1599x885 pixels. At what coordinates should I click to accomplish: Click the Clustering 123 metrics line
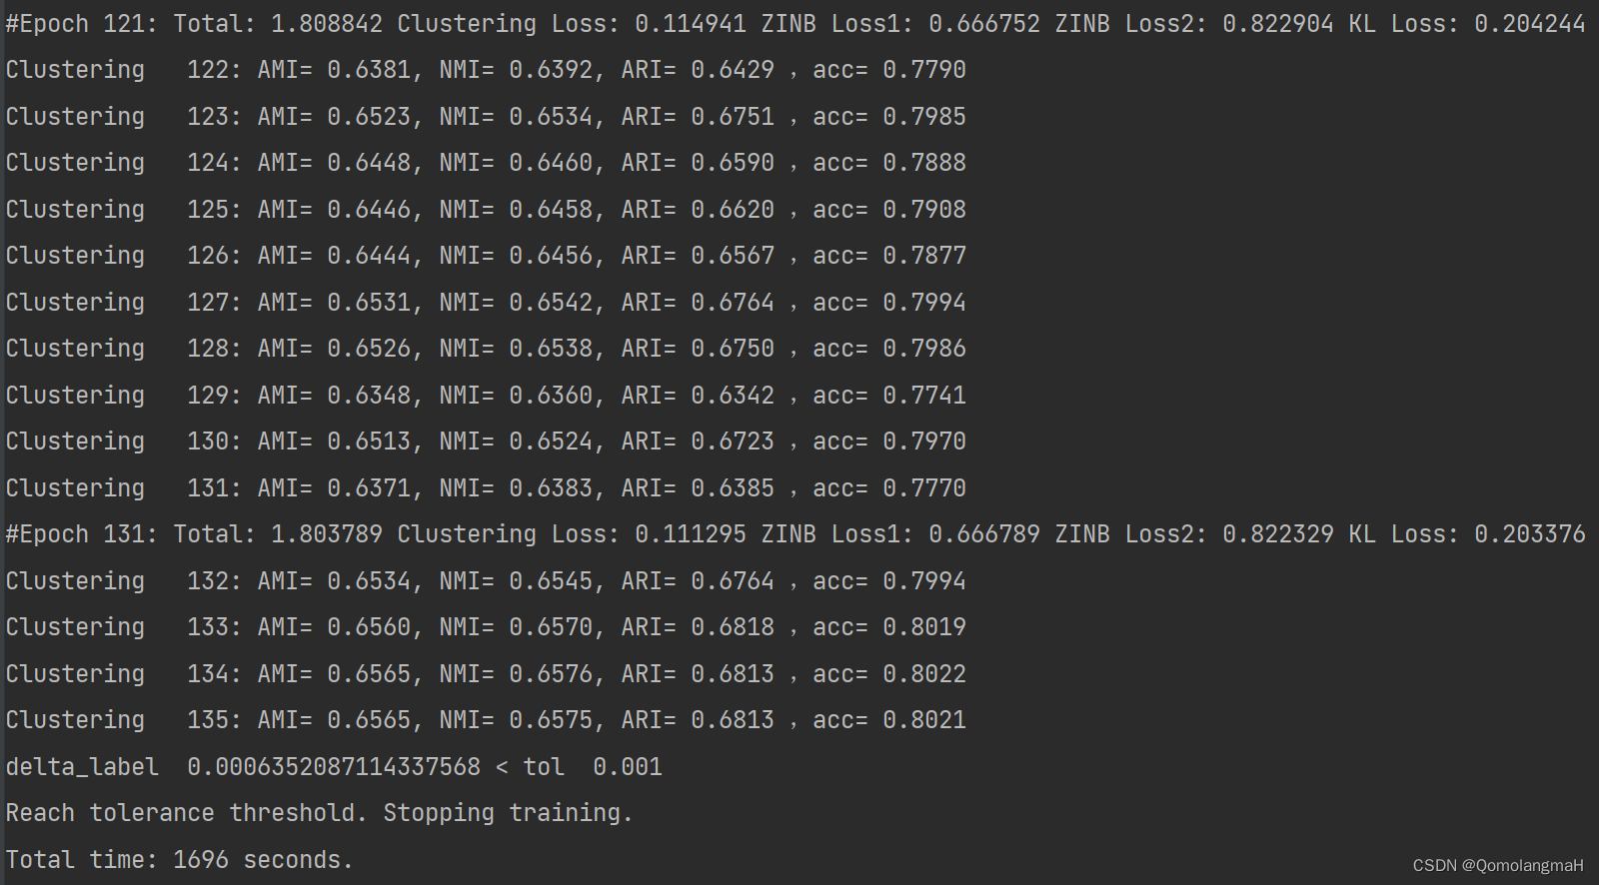click(486, 117)
